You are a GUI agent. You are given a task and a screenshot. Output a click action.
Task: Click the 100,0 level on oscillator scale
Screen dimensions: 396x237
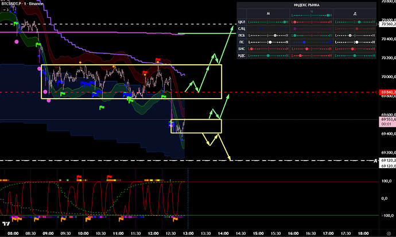click(386, 181)
